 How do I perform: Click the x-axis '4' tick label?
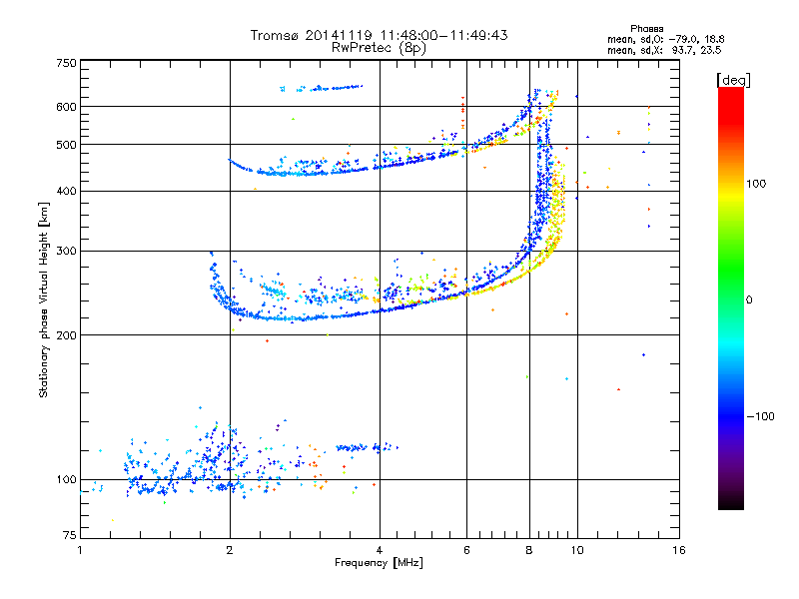(380, 550)
